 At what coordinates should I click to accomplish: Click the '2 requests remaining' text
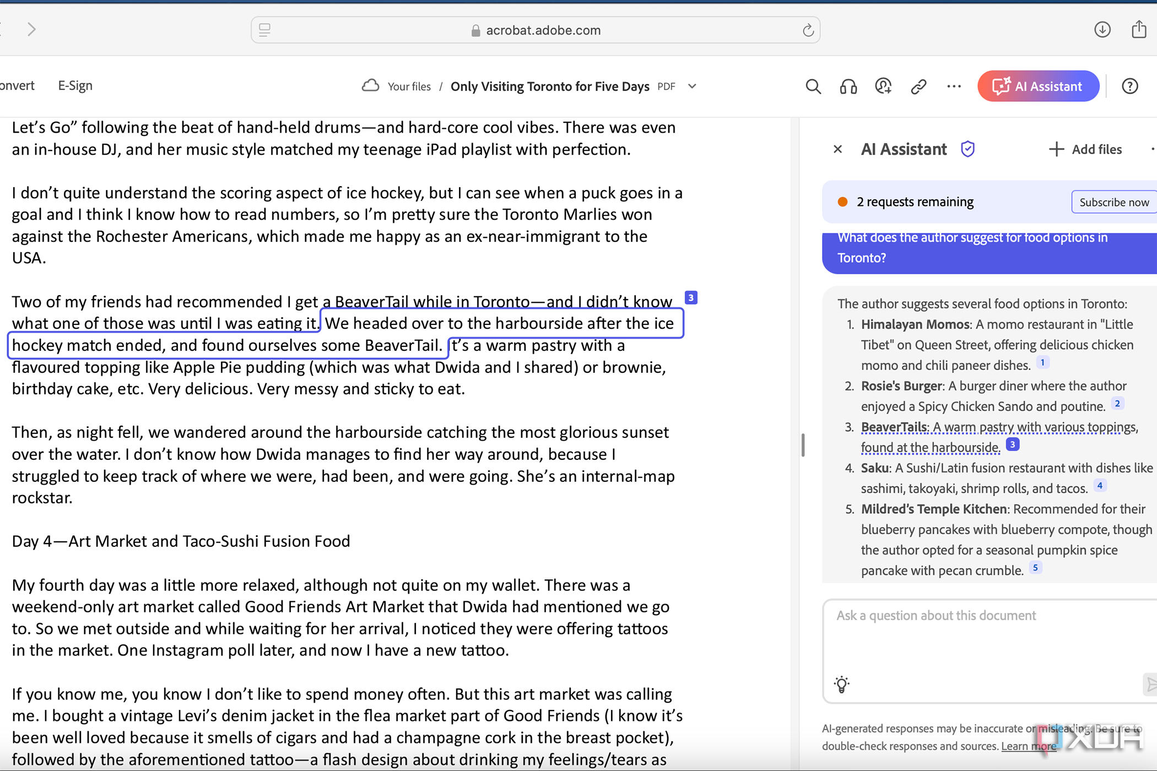pyautogui.click(x=915, y=202)
